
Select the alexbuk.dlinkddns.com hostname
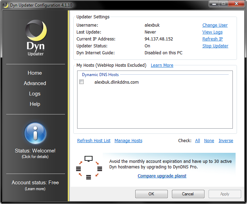coord(117,82)
